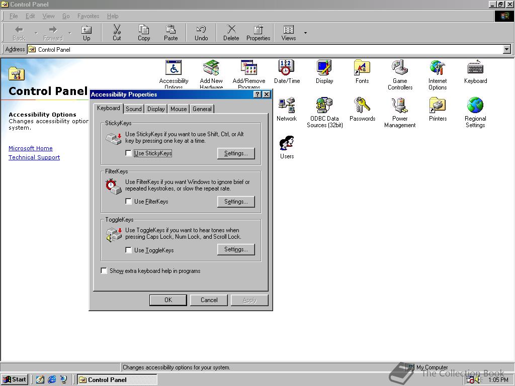Click the Copy toolbar button
Viewport: 515px width, 386px height.
(x=144, y=33)
